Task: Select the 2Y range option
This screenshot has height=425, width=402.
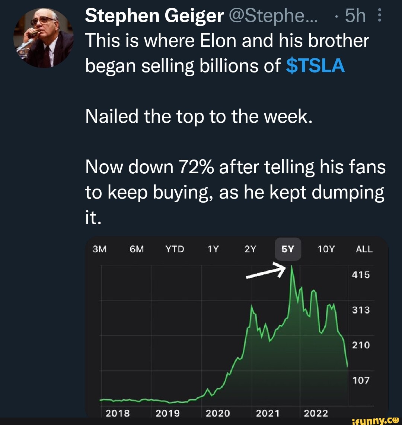Action: point(250,249)
